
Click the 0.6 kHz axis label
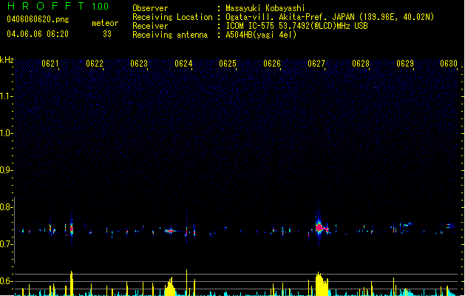pos(7,281)
